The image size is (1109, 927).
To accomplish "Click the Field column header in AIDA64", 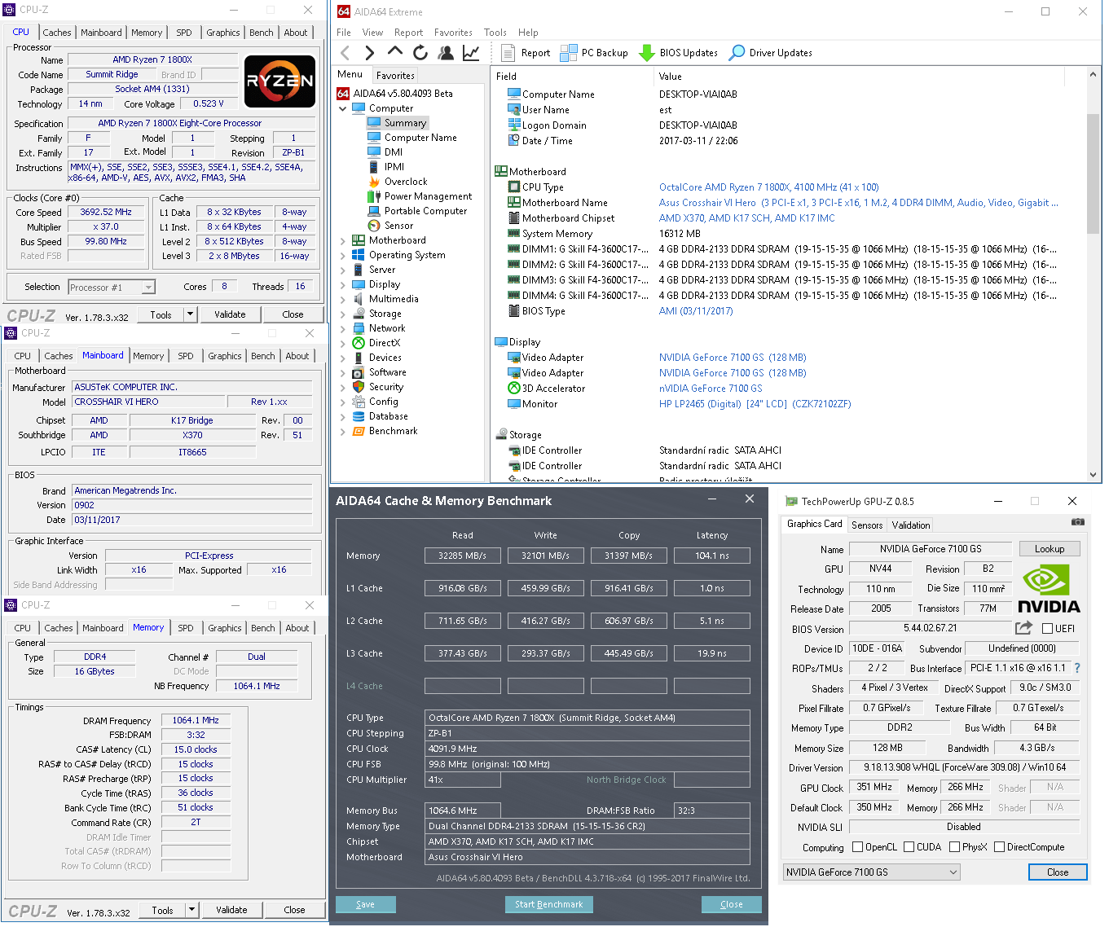I will 574,77.
